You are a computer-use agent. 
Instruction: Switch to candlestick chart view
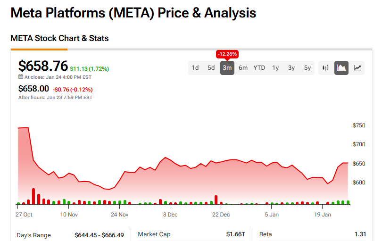tap(325, 68)
